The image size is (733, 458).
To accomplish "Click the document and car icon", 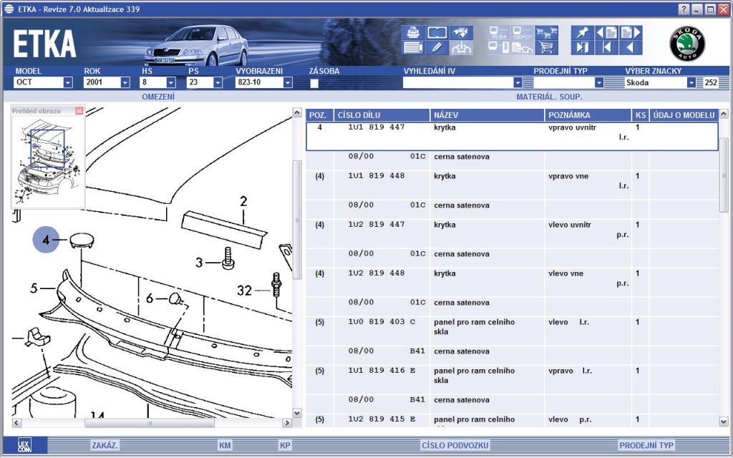I will pyautogui.click(x=523, y=48).
